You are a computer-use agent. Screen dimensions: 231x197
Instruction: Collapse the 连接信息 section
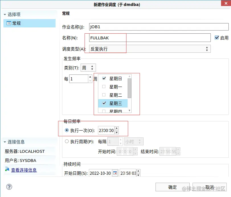[x=5, y=142]
